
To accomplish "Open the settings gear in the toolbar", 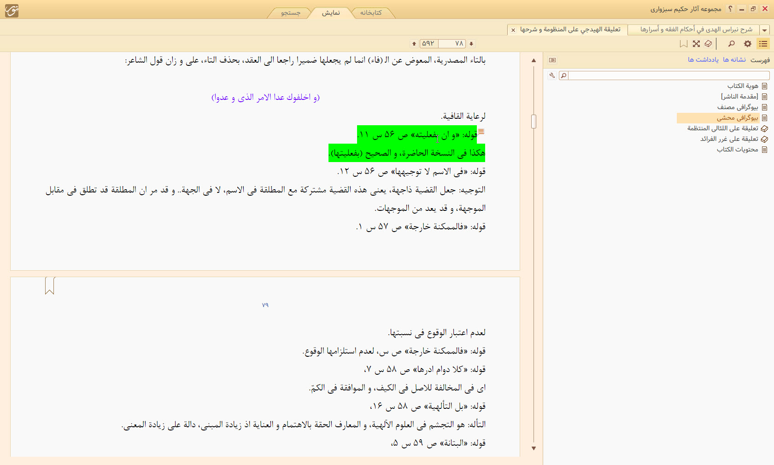I will pos(747,44).
